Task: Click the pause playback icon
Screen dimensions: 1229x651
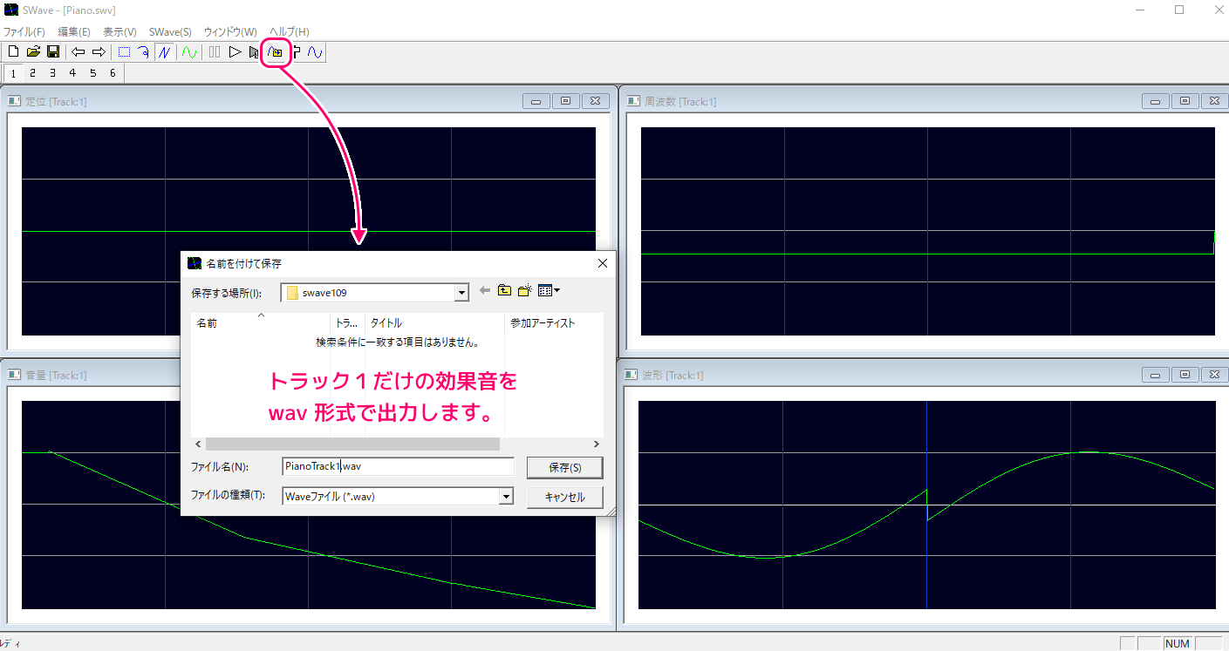Action: click(x=215, y=52)
